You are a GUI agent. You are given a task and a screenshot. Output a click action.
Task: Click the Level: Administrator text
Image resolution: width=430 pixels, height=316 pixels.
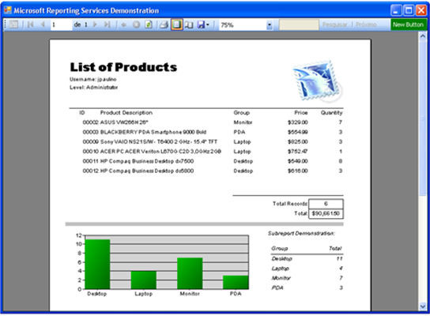(x=93, y=88)
